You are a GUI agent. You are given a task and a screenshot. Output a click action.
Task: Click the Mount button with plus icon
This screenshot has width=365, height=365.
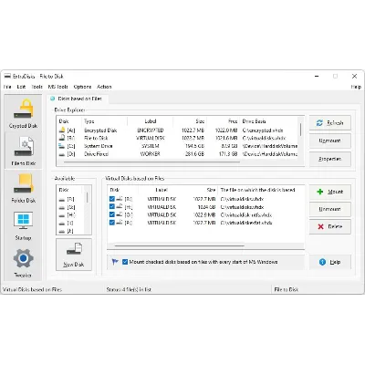pos(330,192)
